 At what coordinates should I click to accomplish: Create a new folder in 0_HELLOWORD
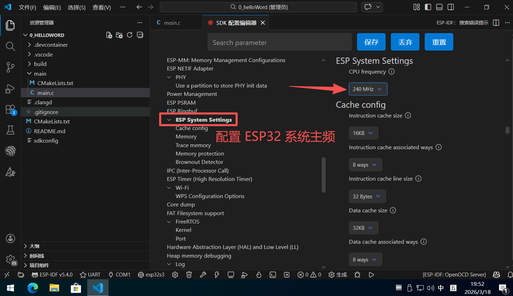tap(119, 35)
